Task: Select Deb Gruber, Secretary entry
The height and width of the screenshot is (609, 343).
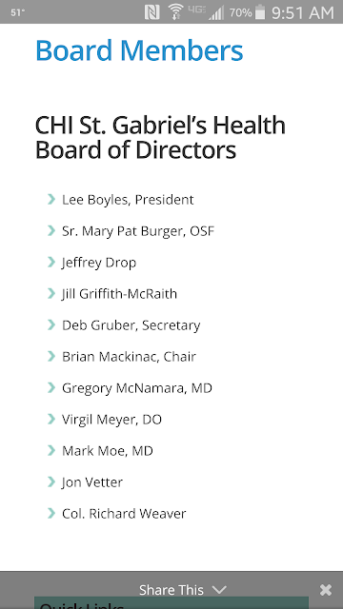Action: [131, 325]
